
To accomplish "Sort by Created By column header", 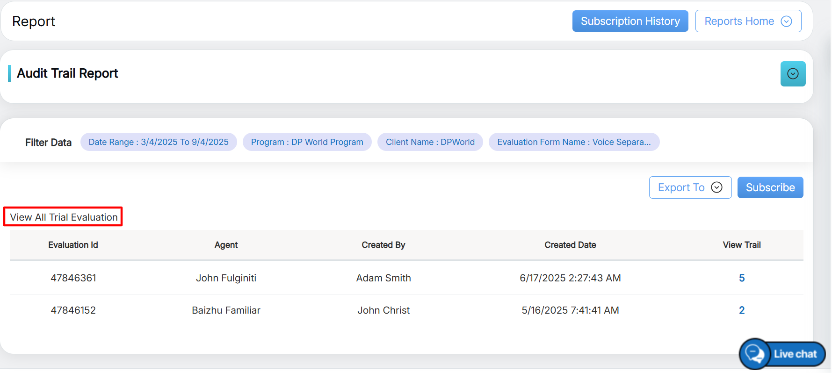I will click(383, 245).
